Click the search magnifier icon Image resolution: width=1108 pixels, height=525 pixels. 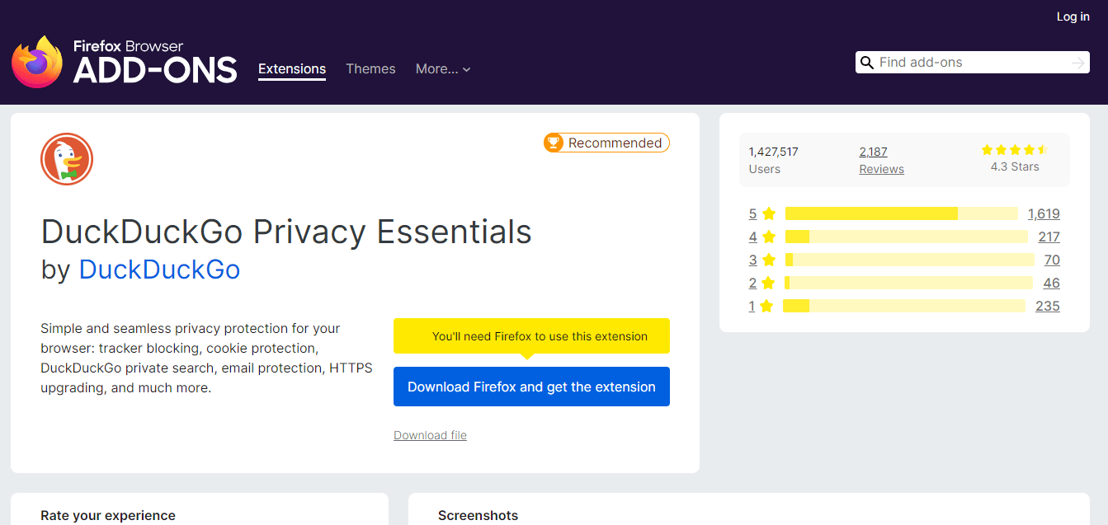tap(867, 62)
